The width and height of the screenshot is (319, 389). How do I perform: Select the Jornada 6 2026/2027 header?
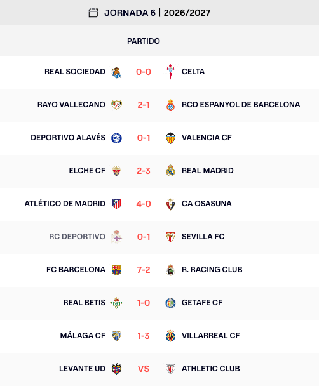[157, 13]
